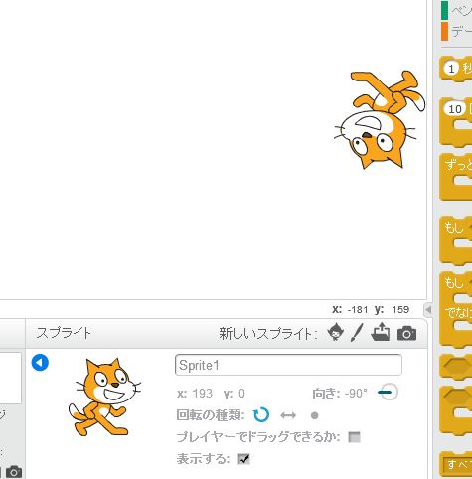472x479 pixels.
Task: Select the first もし if block
Action: point(456,239)
